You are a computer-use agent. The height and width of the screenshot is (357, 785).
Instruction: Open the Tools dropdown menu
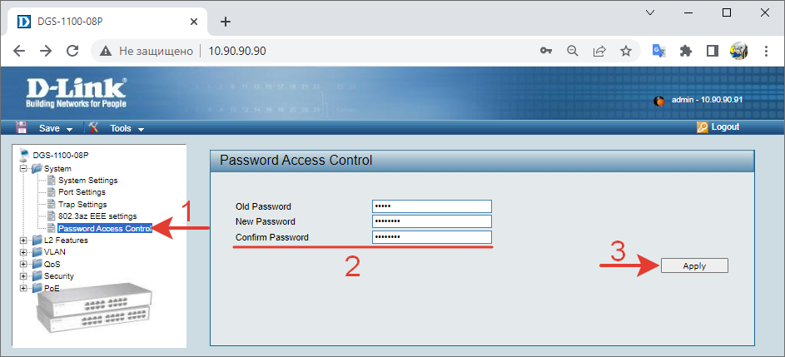point(127,128)
